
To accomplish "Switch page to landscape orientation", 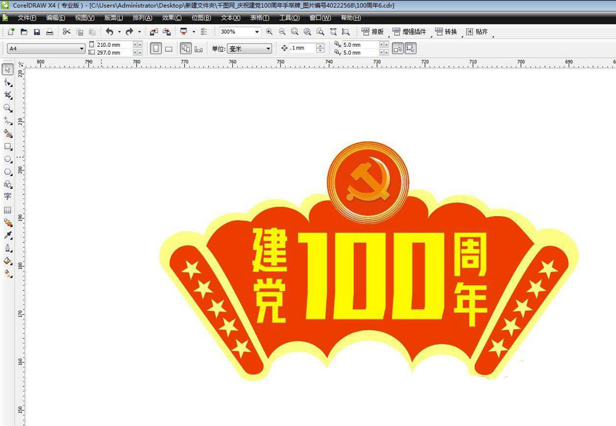I will pyautogui.click(x=168, y=49).
